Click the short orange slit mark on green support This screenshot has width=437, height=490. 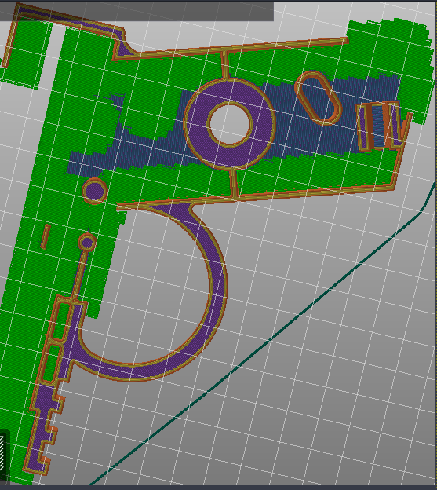click(x=46, y=236)
